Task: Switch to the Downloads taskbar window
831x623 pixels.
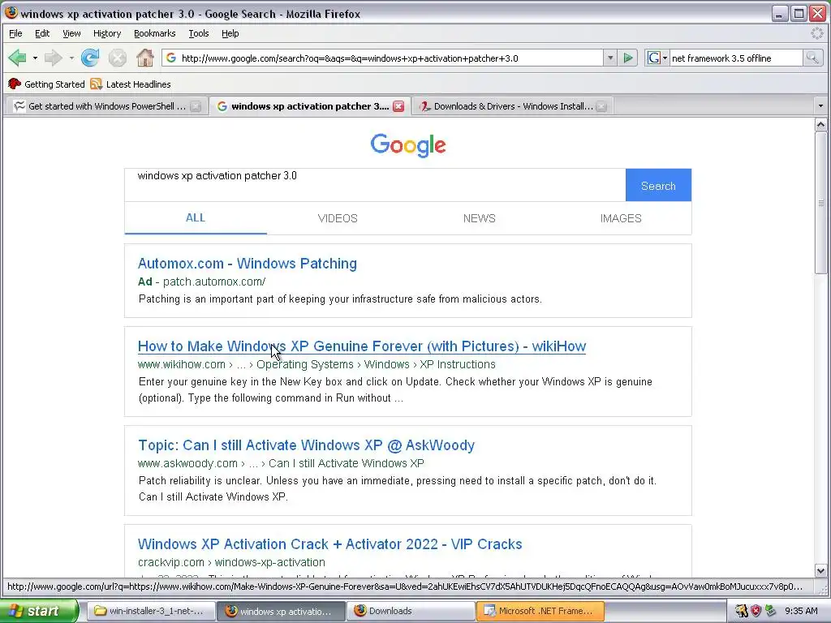Action: (411, 611)
